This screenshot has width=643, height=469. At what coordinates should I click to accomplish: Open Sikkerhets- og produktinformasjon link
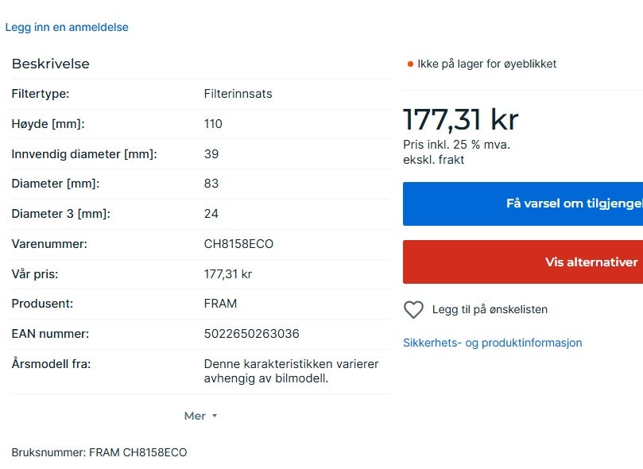click(492, 343)
